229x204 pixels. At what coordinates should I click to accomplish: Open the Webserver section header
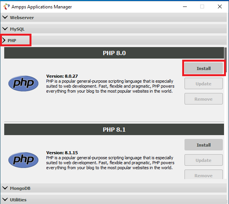click(x=114, y=17)
